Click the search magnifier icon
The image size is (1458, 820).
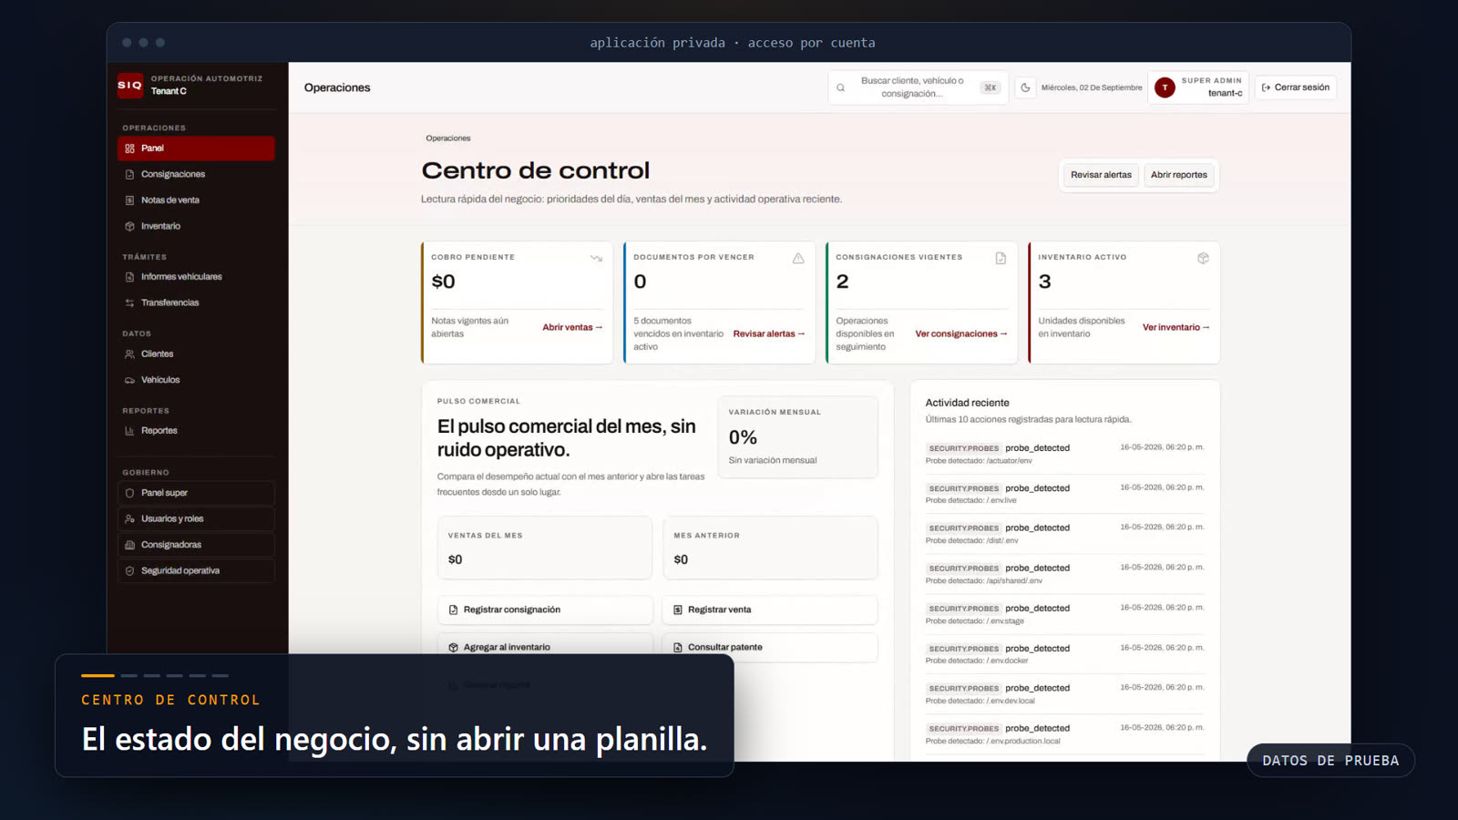coord(840,88)
